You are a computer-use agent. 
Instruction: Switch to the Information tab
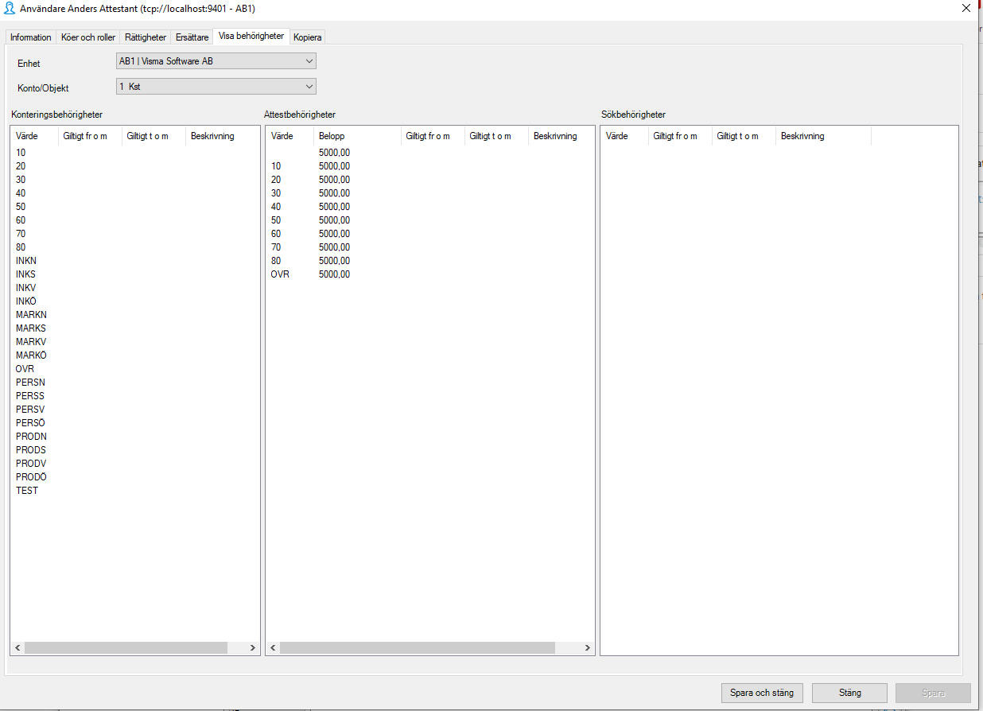coord(30,37)
